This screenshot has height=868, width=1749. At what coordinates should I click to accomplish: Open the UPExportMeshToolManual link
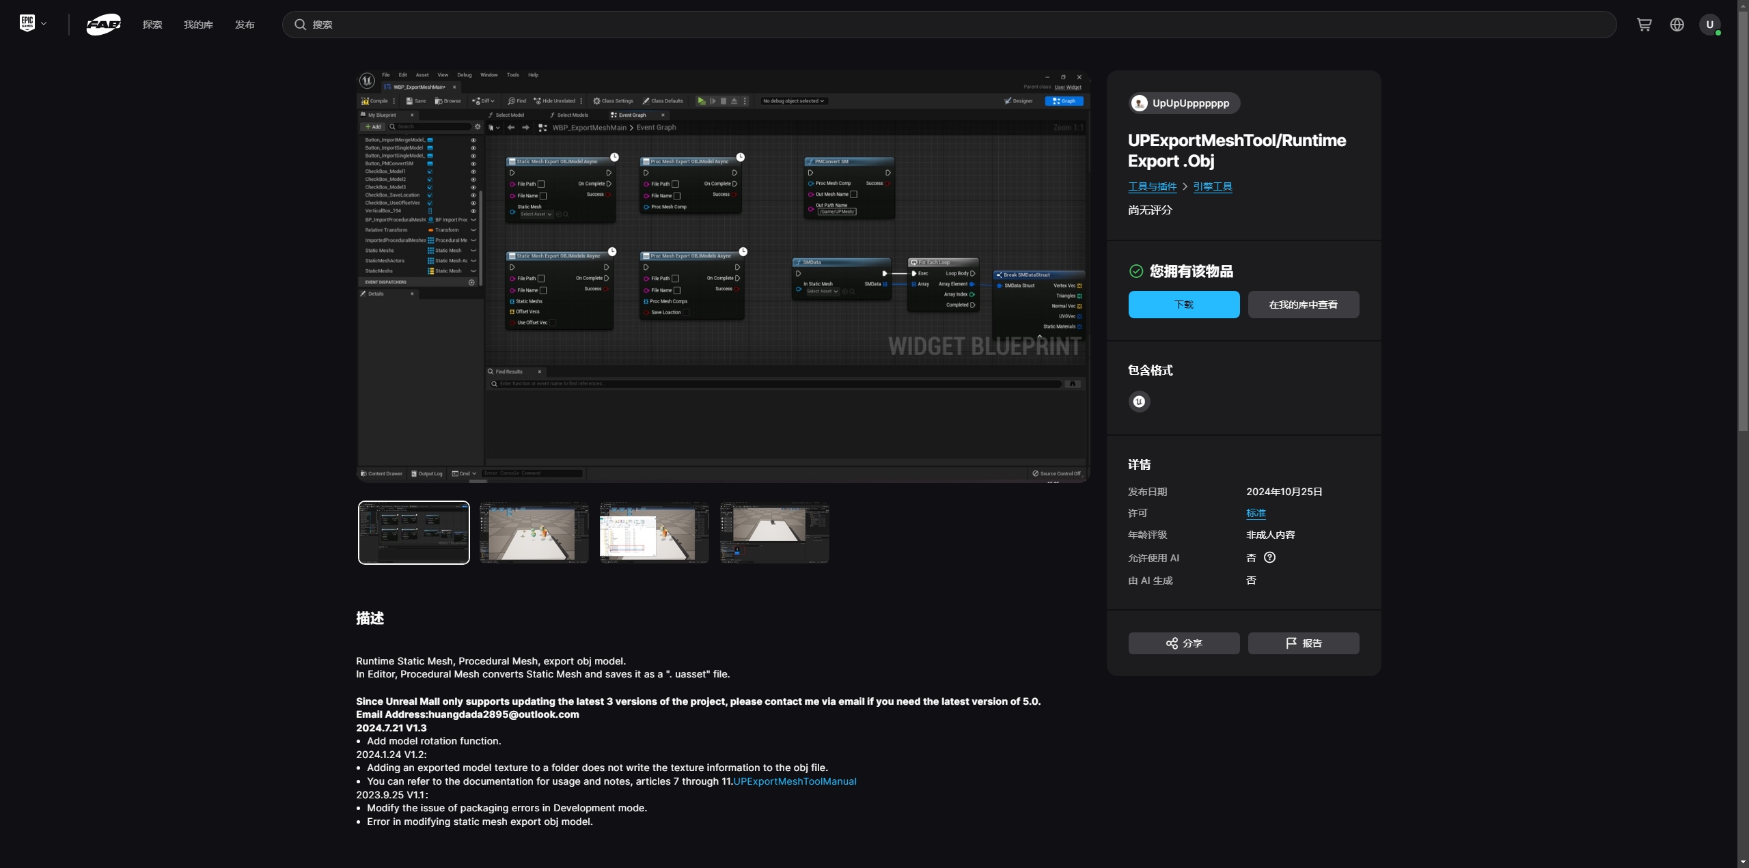click(x=794, y=781)
